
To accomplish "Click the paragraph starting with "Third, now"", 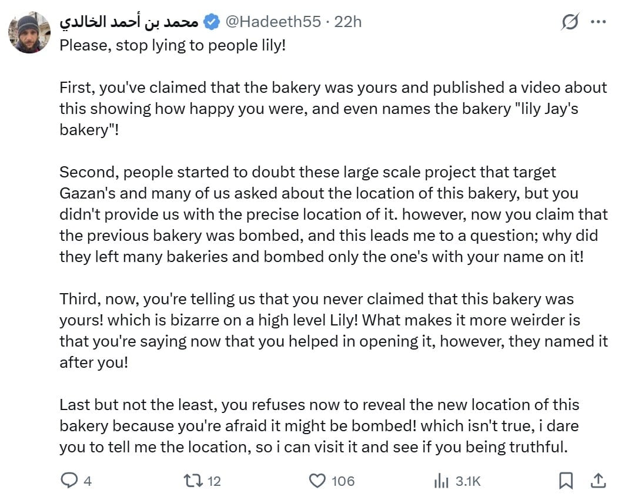I will point(333,331).
